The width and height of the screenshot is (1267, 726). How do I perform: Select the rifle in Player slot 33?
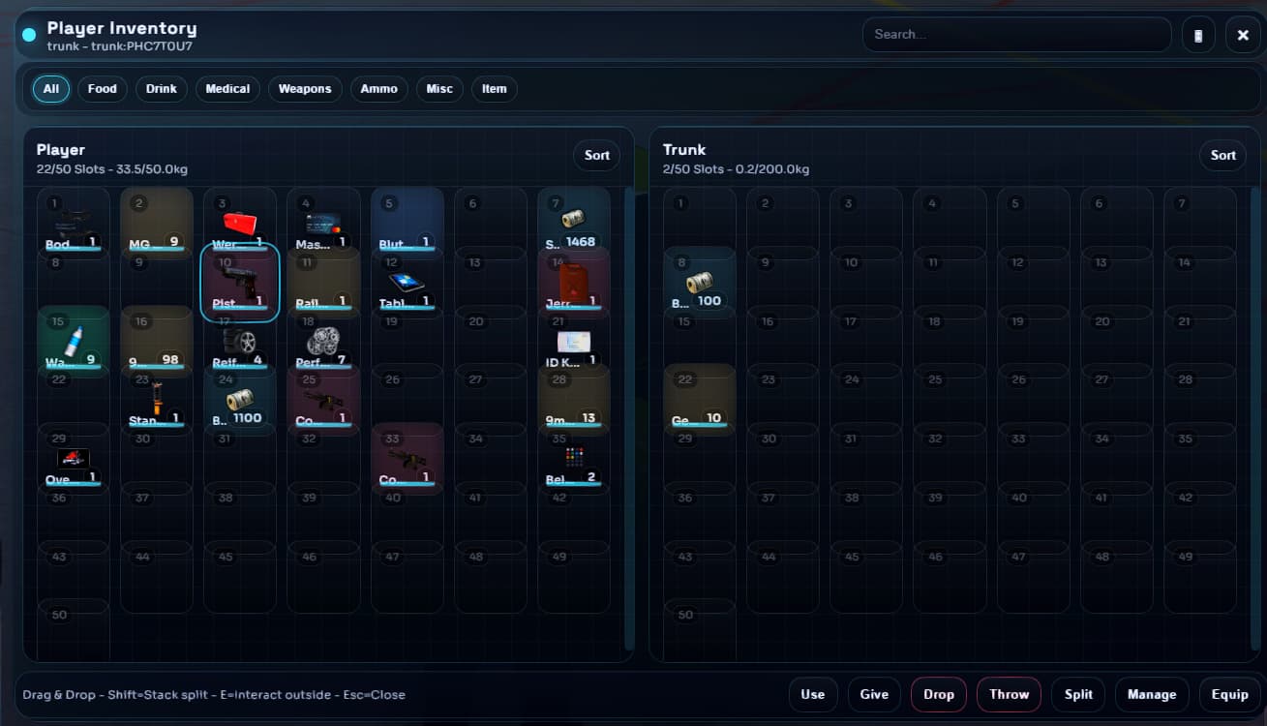click(x=407, y=459)
